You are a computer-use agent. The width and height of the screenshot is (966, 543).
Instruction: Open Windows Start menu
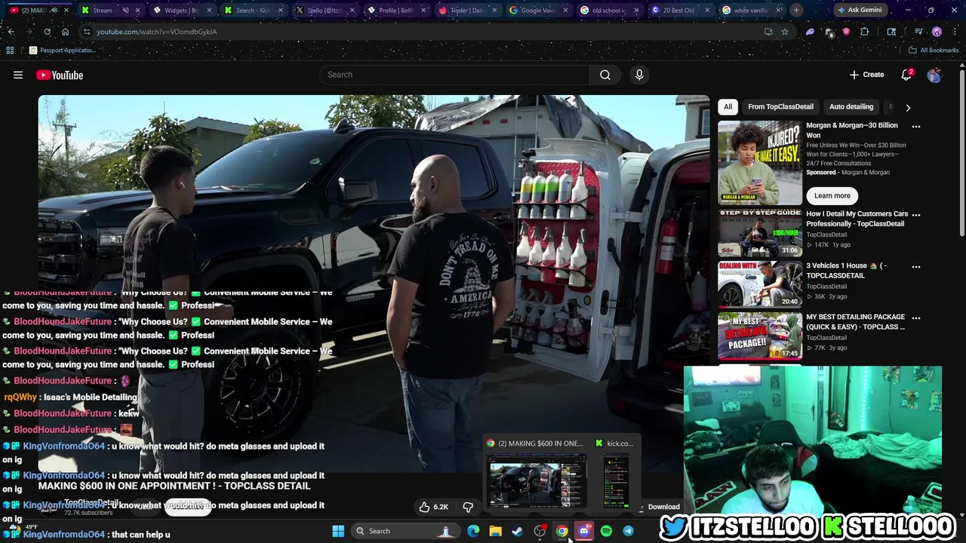(338, 531)
